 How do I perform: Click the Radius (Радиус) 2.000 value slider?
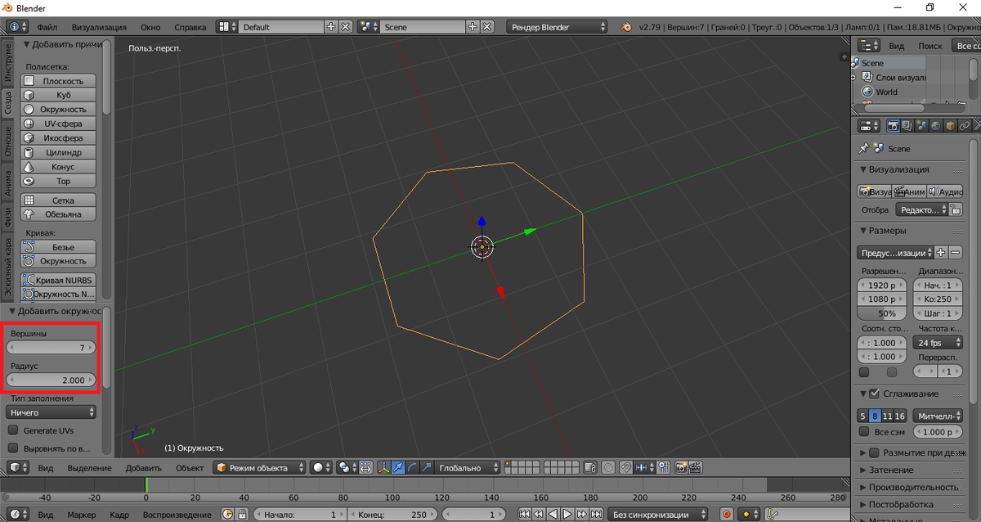(x=51, y=380)
